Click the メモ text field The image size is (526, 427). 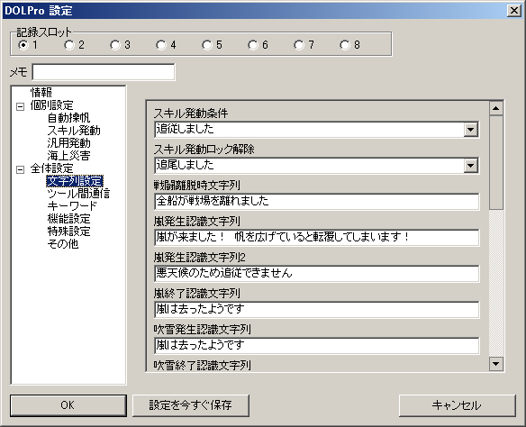click(x=104, y=72)
